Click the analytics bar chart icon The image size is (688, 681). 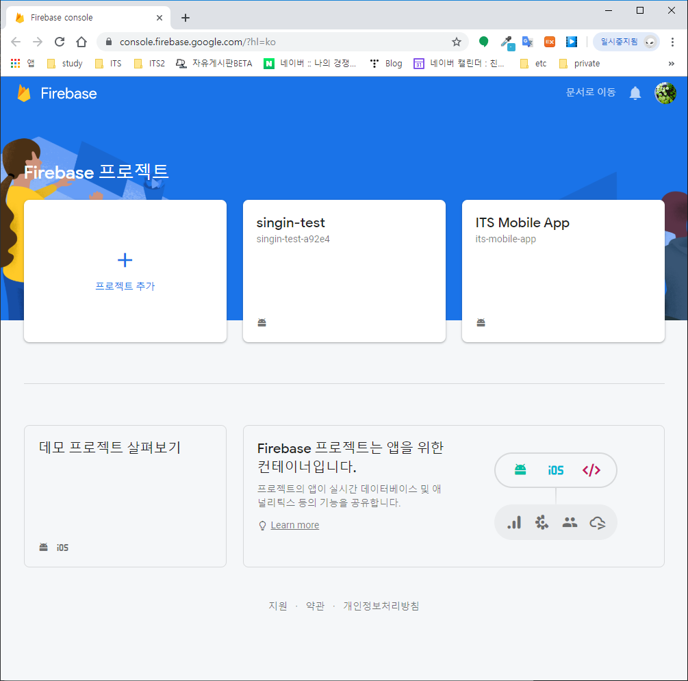point(514,522)
